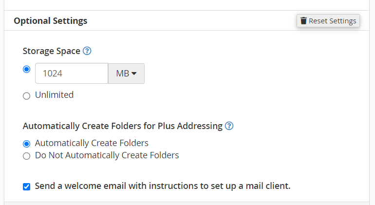The image size is (375, 205).
Task: Select the Unlimited storage radio button
Action: (x=27, y=96)
